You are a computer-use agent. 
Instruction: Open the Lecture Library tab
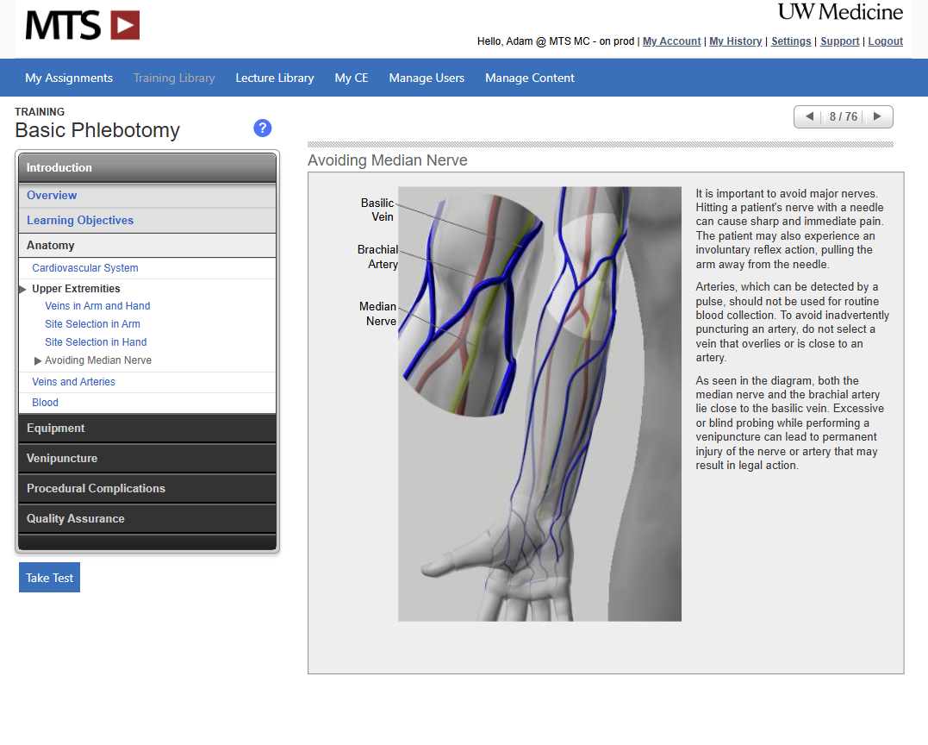(275, 78)
